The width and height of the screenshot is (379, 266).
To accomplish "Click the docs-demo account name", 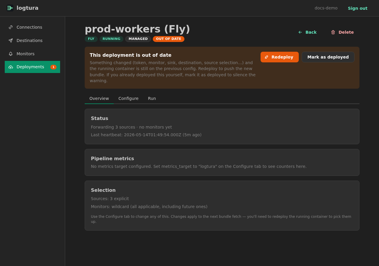I will 326,8.
